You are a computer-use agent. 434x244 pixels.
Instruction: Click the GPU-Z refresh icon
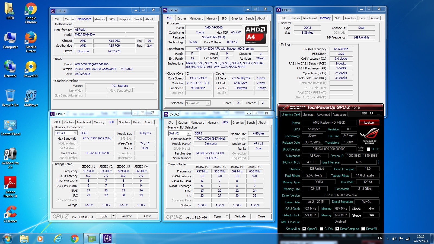371,113
